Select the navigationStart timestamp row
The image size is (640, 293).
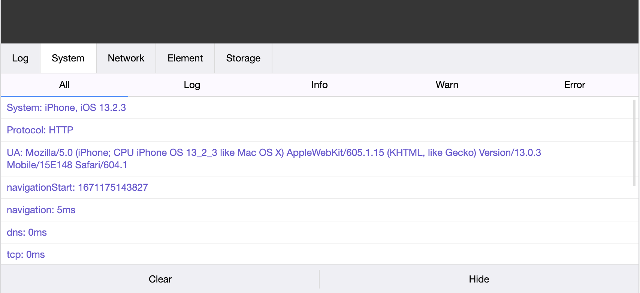[77, 187]
